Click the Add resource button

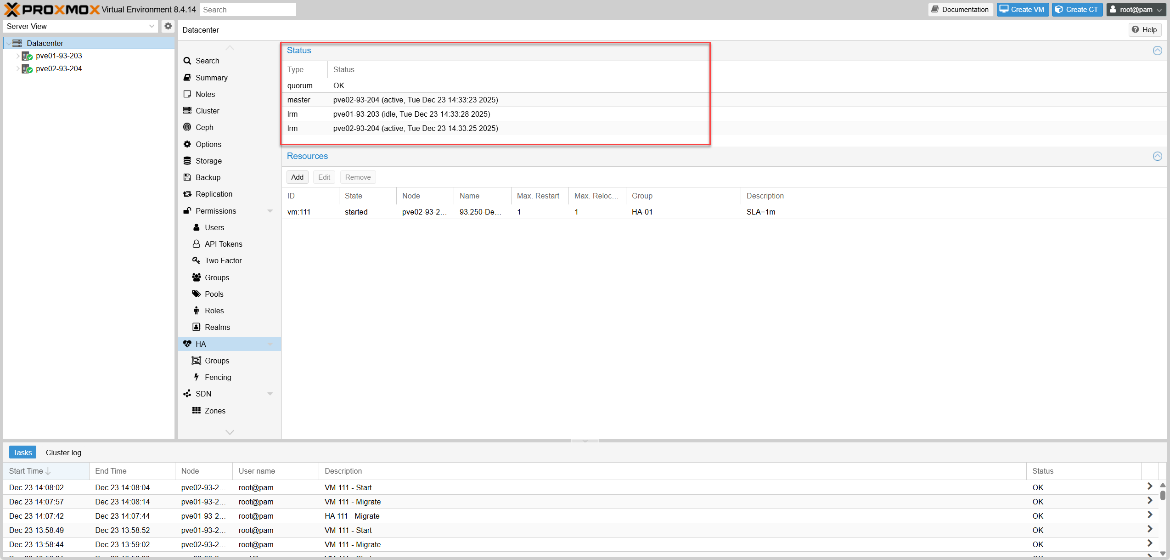coord(297,177)
